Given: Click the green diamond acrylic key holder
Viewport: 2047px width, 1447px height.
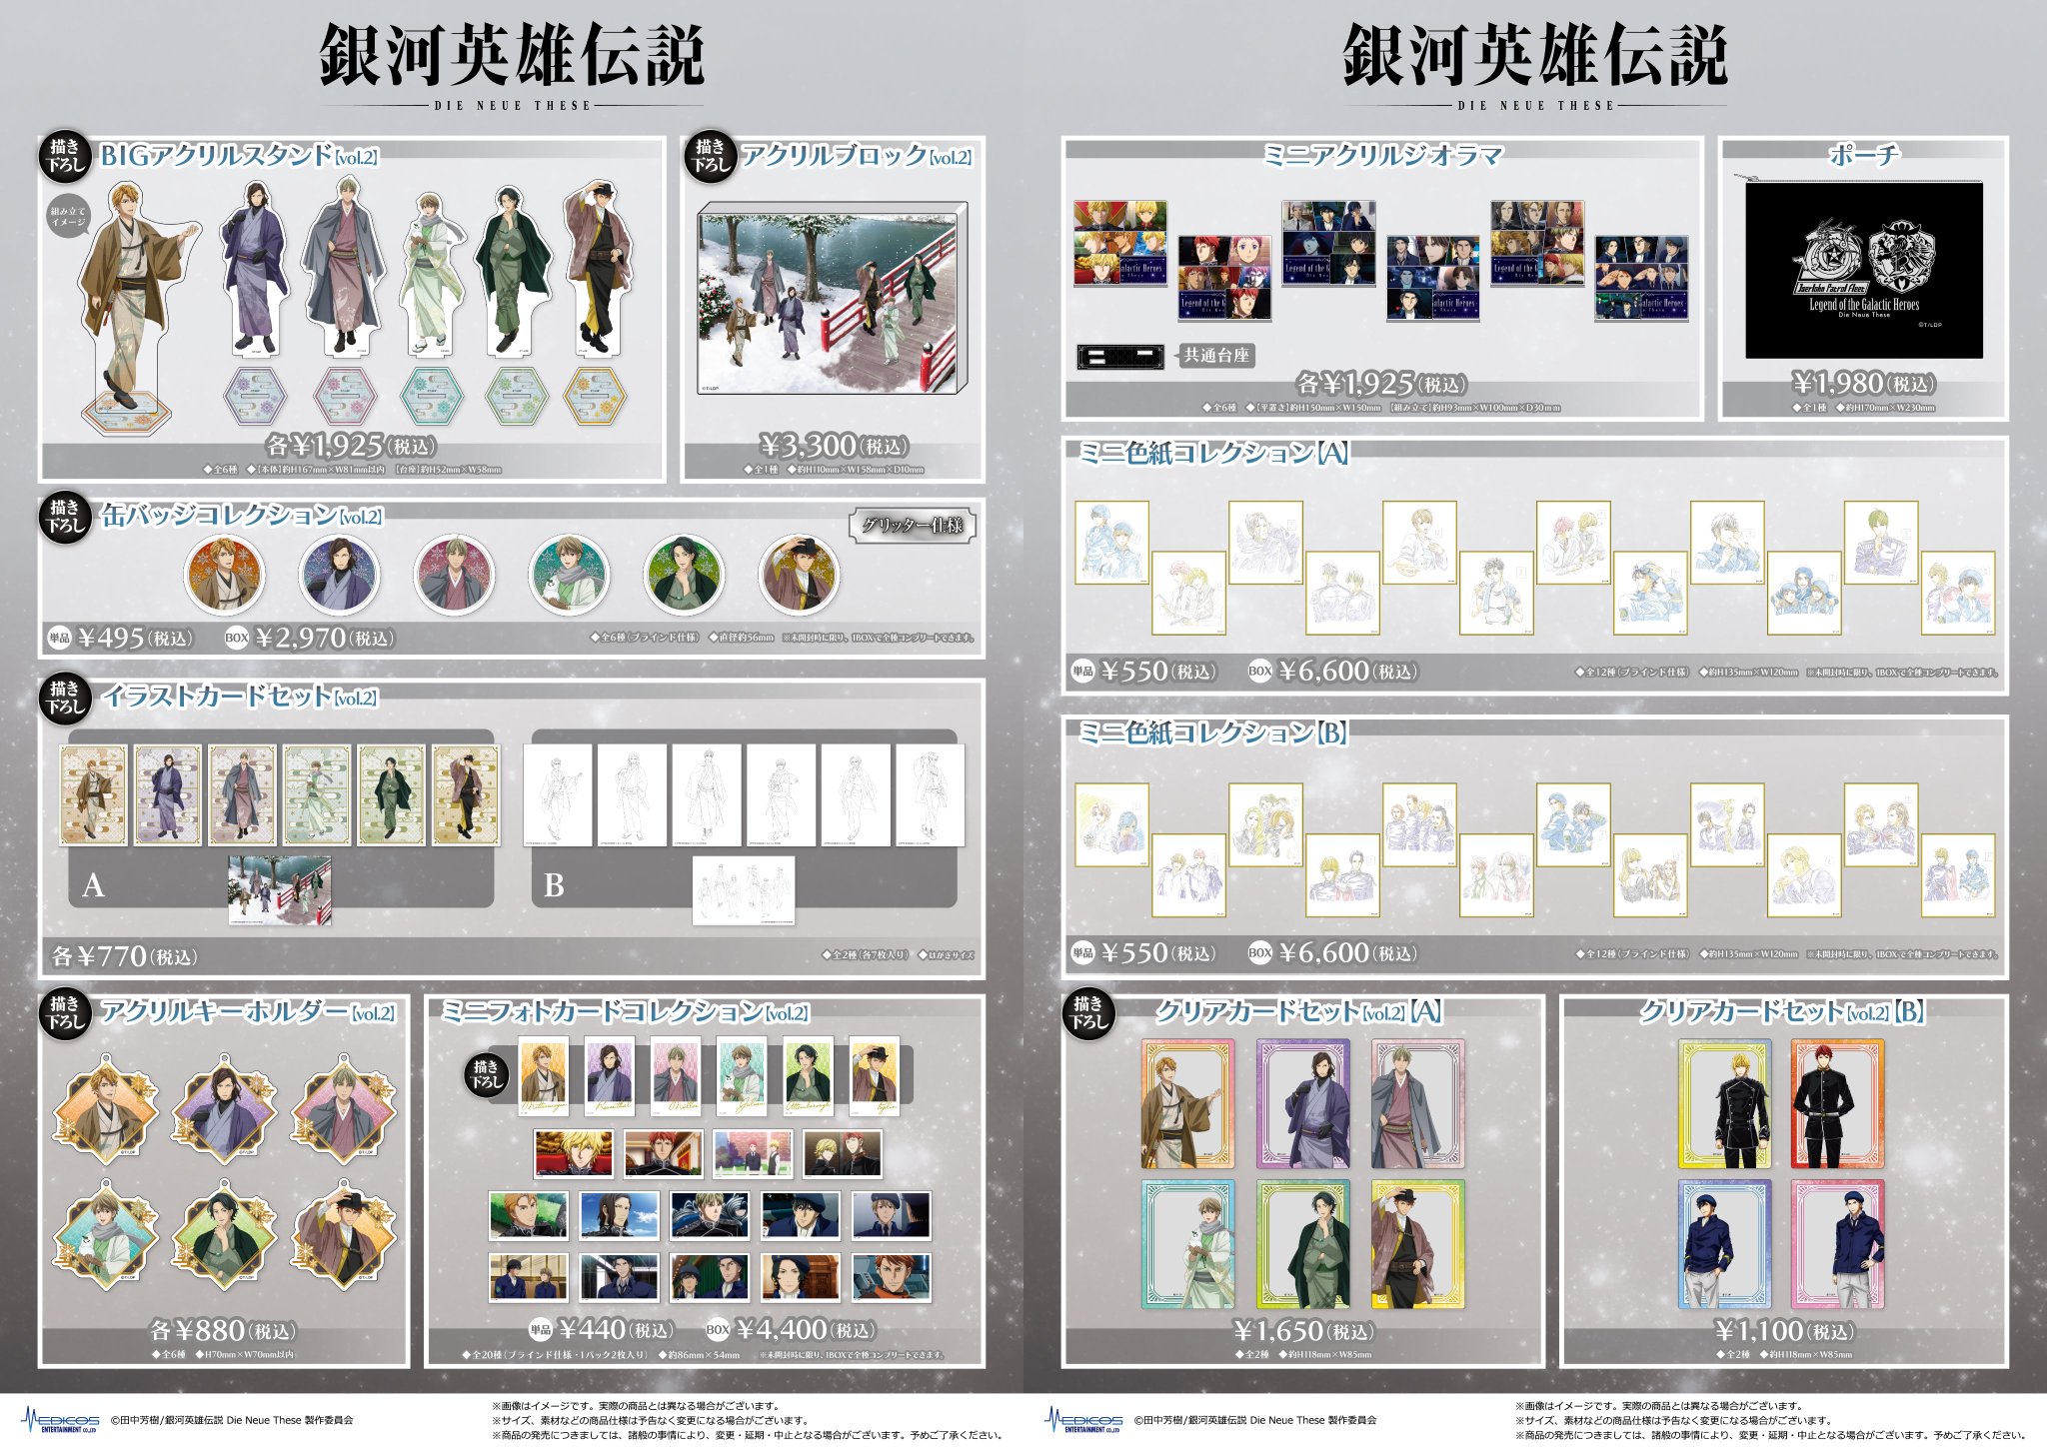Looking at the screenshot, I should pyautogui.click(x=225, y=1234).
